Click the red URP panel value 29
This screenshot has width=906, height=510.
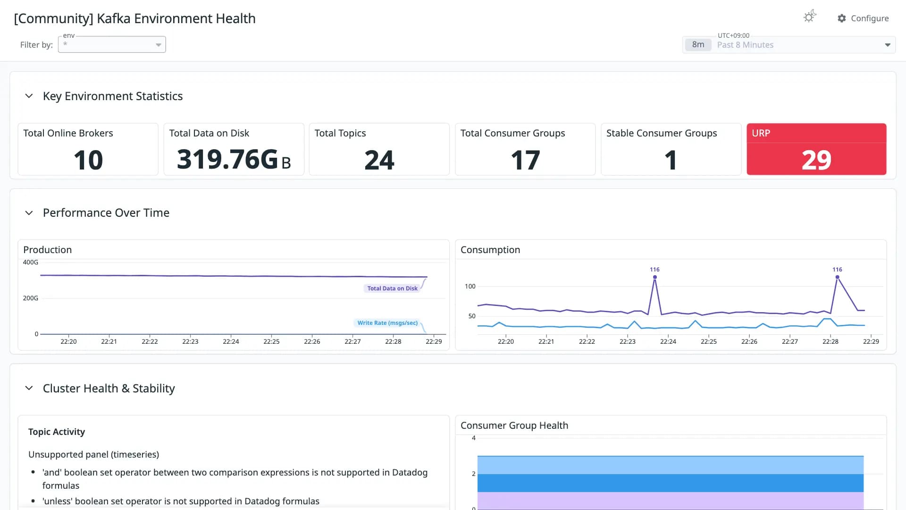[x=816, y=160]
